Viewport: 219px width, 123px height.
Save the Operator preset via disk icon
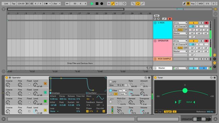tap(149, 78)
